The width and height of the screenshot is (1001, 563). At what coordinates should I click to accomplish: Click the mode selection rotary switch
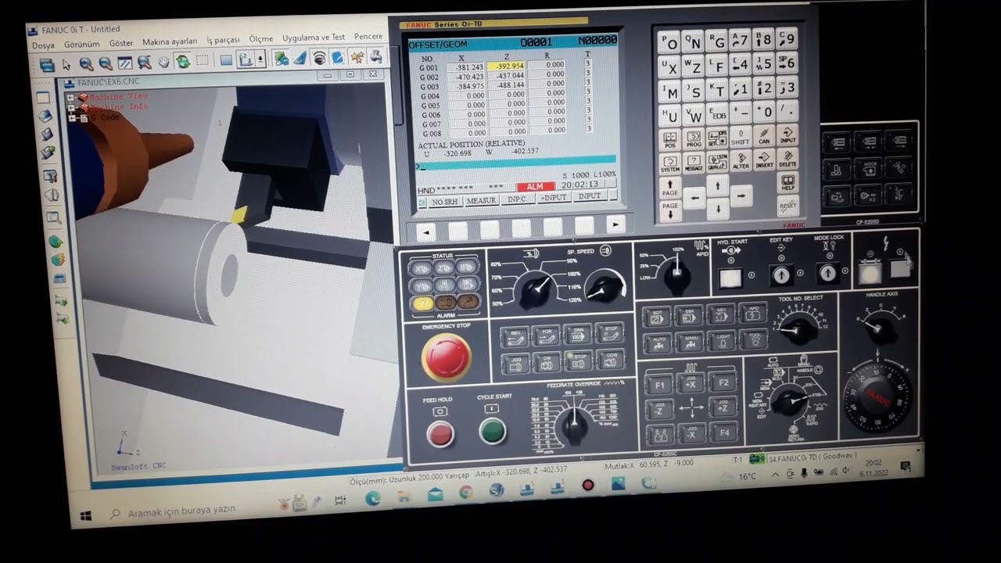coord(788,400)
